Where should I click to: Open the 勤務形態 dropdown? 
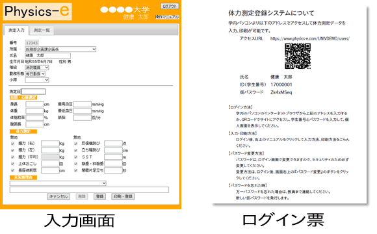35,74
